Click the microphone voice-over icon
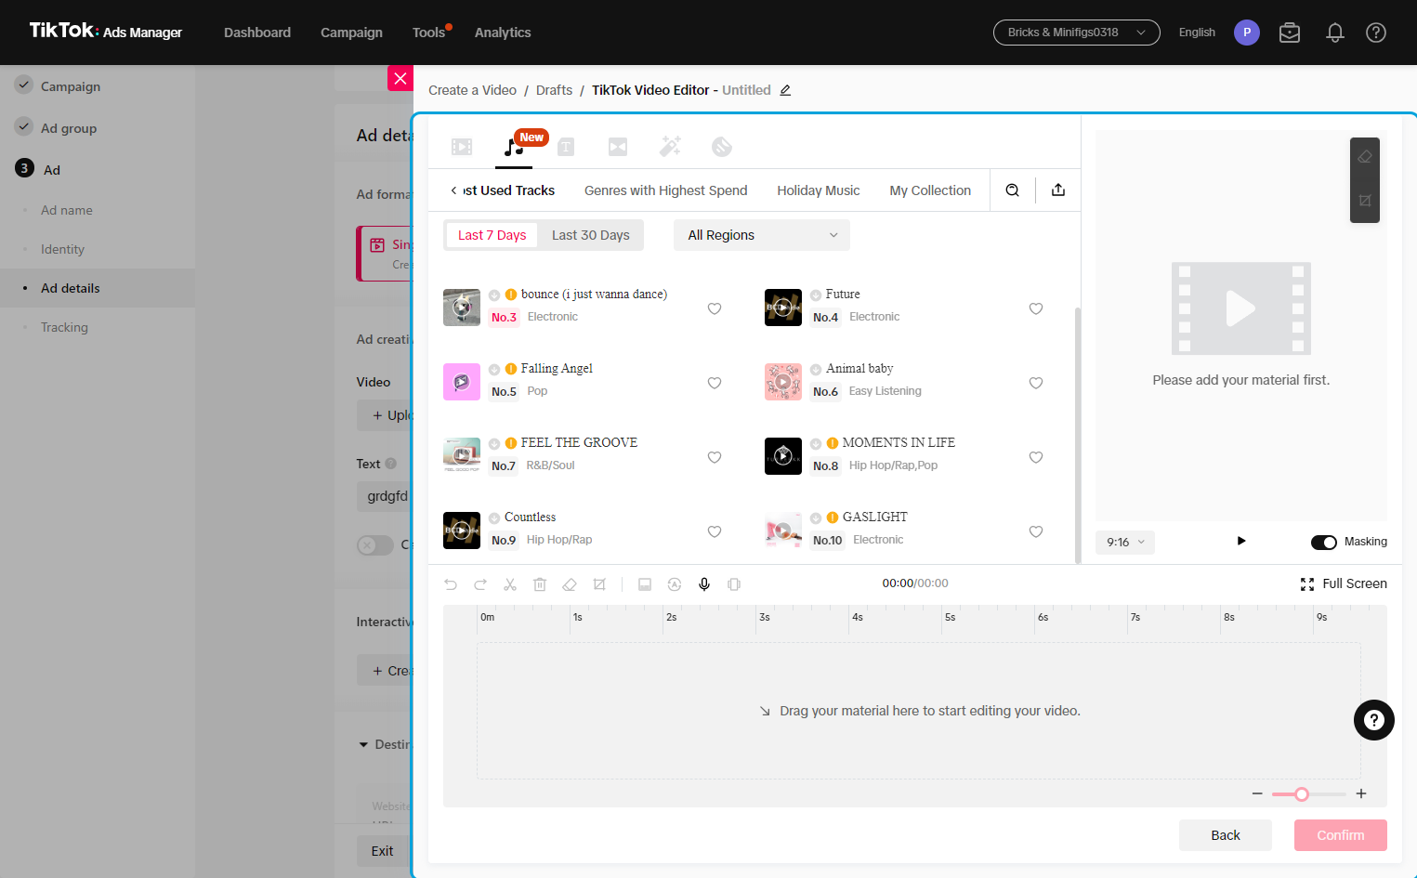 704,584
